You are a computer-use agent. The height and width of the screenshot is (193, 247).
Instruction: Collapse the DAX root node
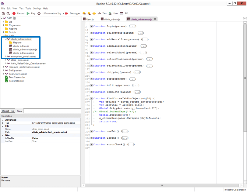[2, 18]
